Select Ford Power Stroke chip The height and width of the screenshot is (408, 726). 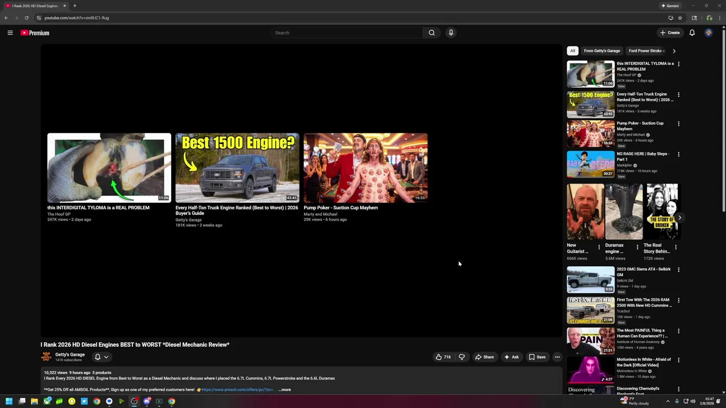[x=645, y=51]
